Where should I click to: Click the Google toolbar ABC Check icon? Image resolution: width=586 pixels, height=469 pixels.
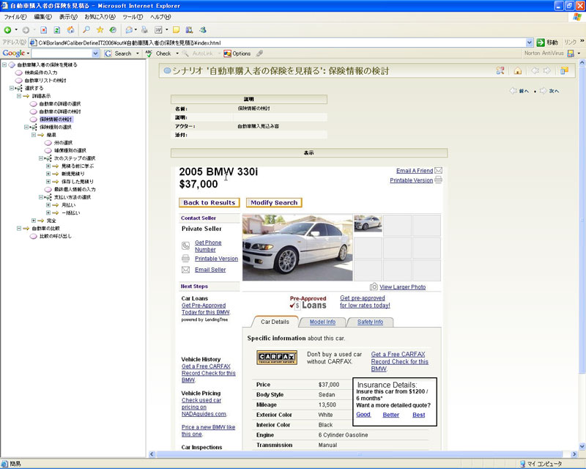(x=149, y=53)
